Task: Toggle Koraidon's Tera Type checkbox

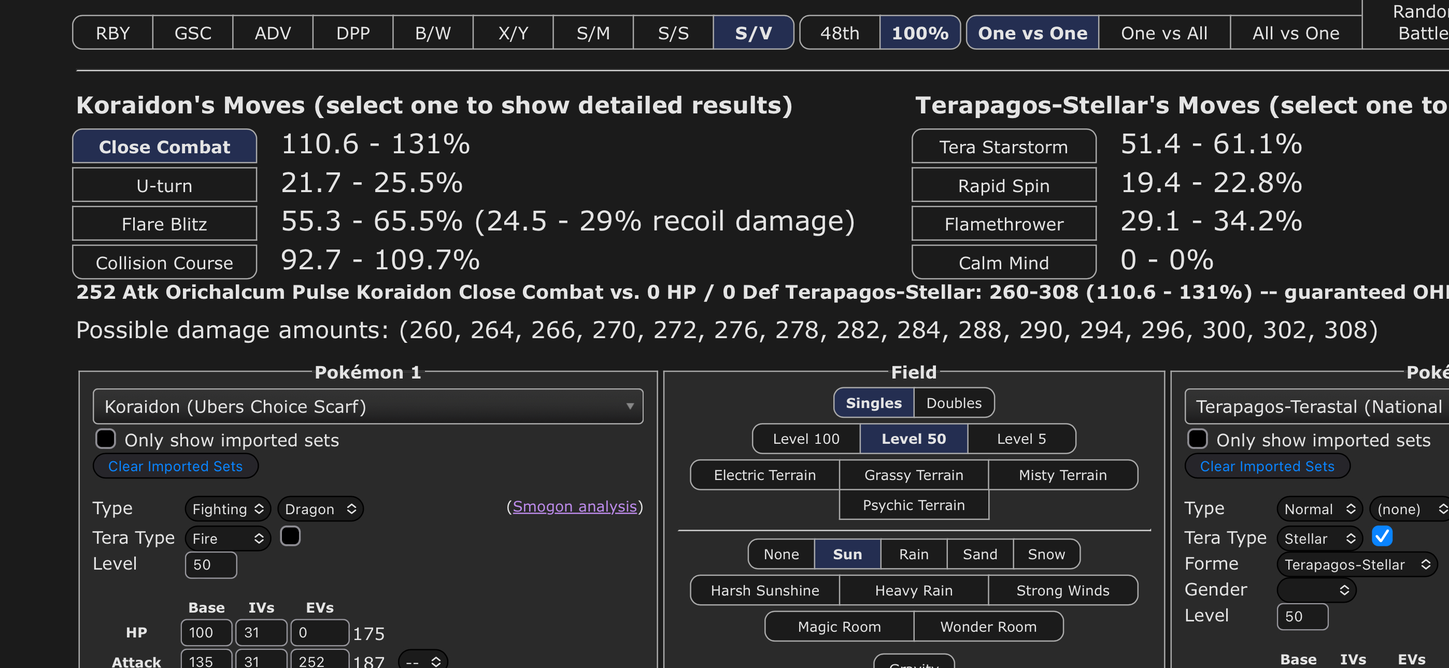Action: tap(290, 536)
